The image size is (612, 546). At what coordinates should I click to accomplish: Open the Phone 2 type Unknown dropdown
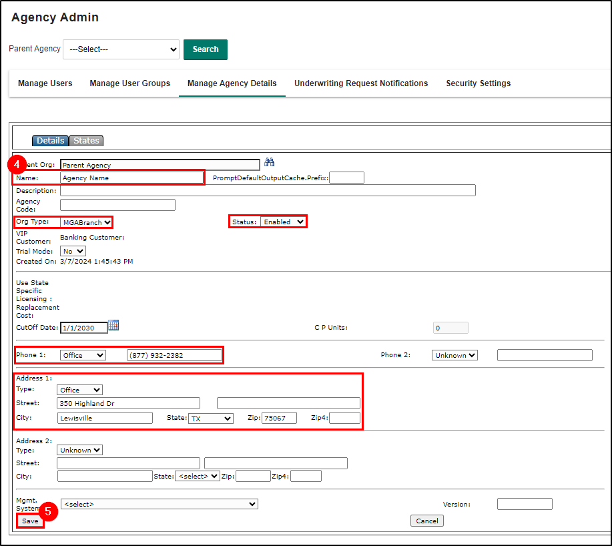[454, 355]
